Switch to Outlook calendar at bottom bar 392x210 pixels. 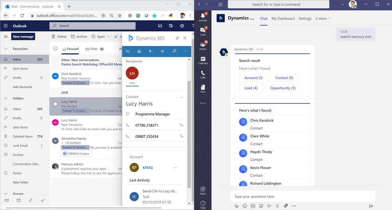(x=18, y=200)
